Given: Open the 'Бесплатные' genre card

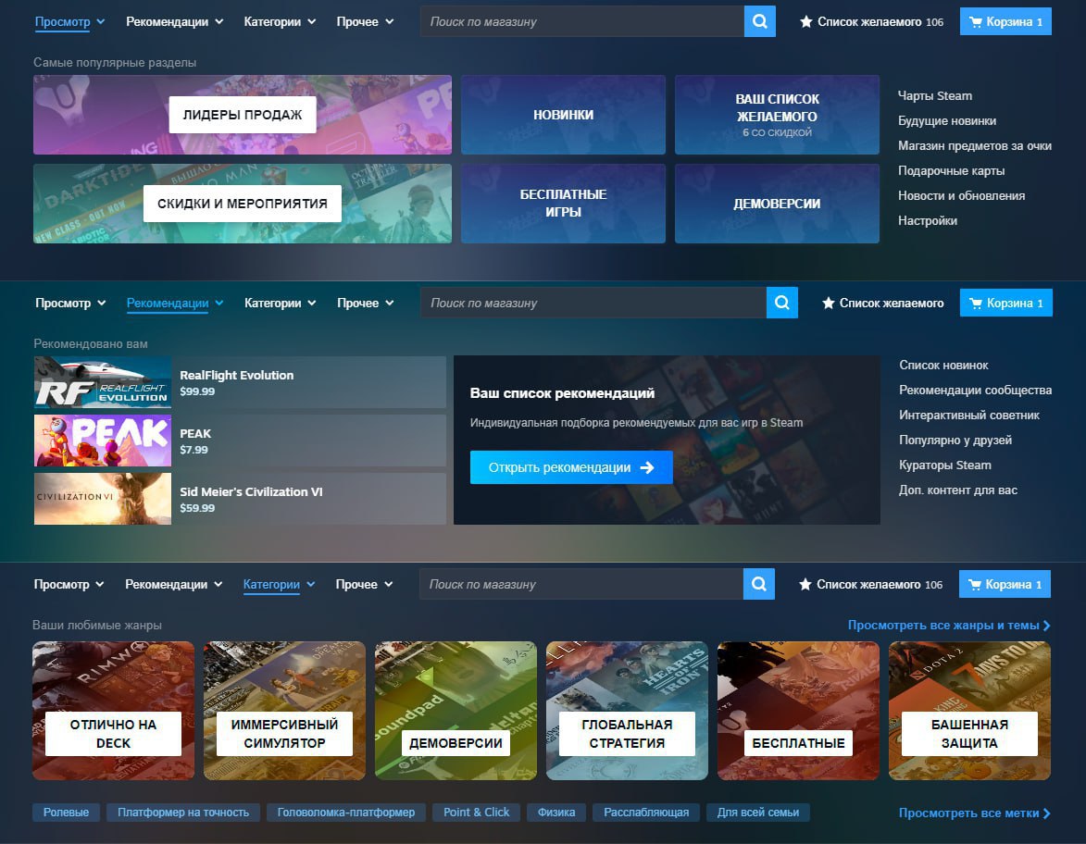Looking at the screenshot, I should 799,711.
